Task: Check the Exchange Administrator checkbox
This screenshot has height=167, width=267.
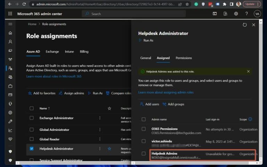Action: coord(32,118)
